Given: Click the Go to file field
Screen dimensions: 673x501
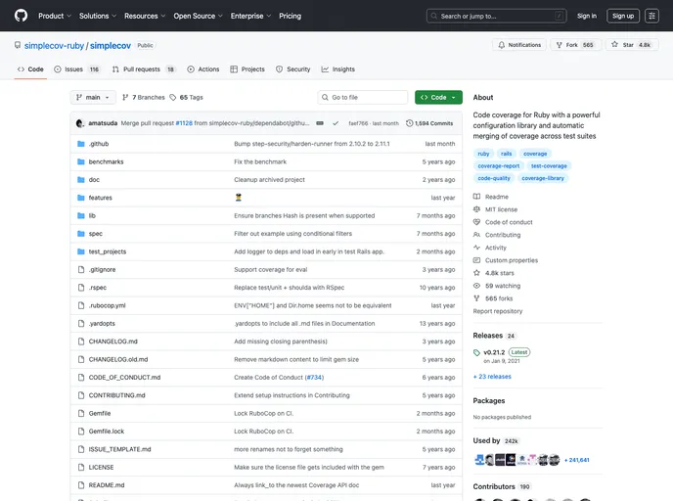Looking at the screenshot, I should click(x=363, y=98).
